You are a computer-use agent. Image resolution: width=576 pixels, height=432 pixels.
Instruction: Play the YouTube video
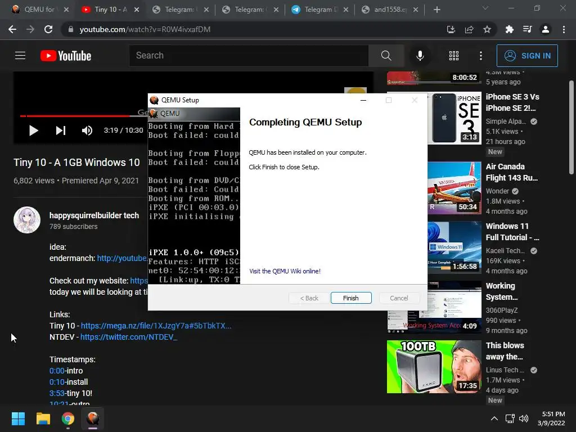(x=33, y=130)
